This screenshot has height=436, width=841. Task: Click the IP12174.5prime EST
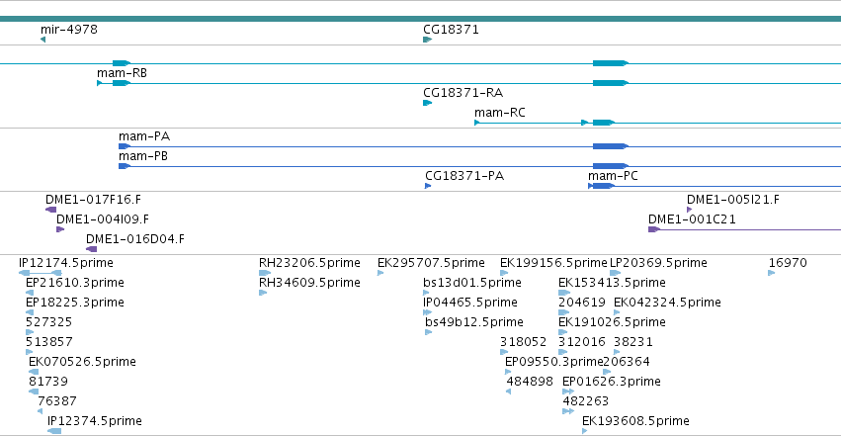click(41, 273)
